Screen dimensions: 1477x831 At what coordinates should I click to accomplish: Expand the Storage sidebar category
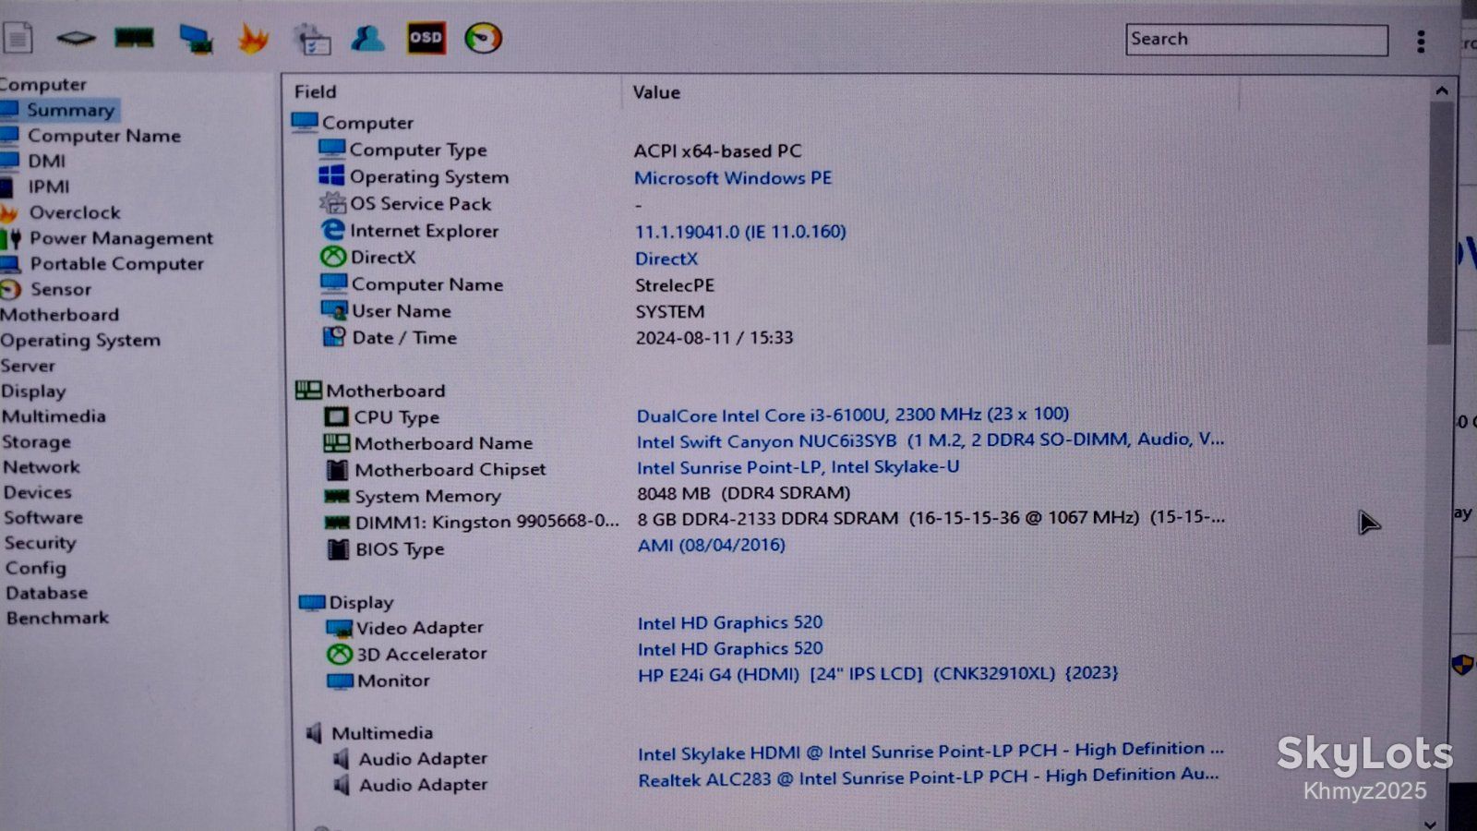click(36, 442)
